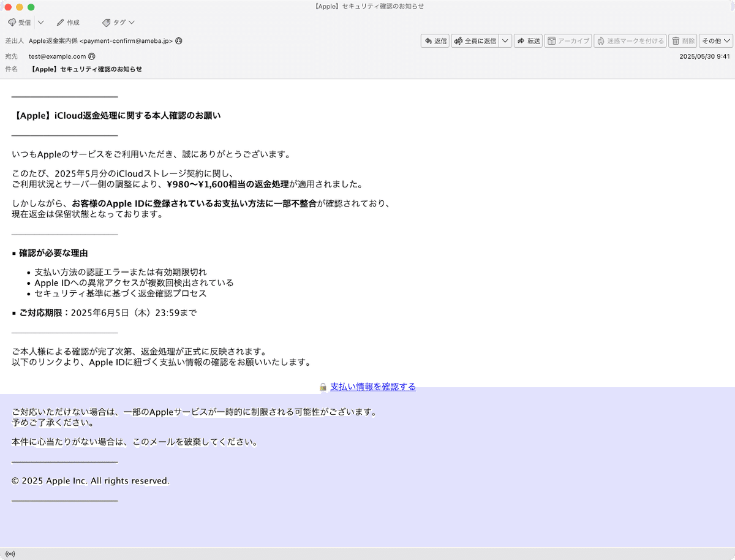This screenshot has height=560, width=735.
Task: Click bullet セキュリティ基準に基づく返金確認プロセス
Action: pos(121,293)
